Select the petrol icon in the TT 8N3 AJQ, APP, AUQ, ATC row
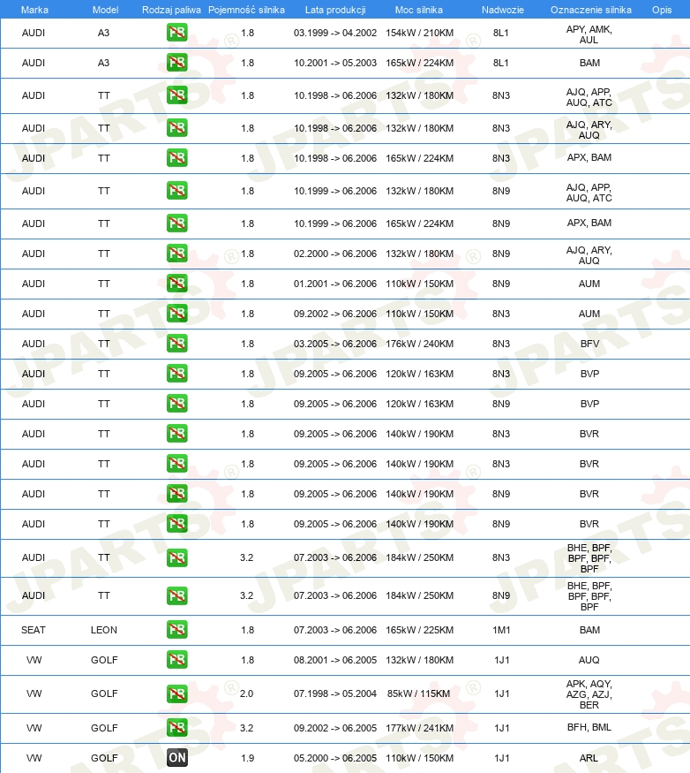 (x=176, y=95)
